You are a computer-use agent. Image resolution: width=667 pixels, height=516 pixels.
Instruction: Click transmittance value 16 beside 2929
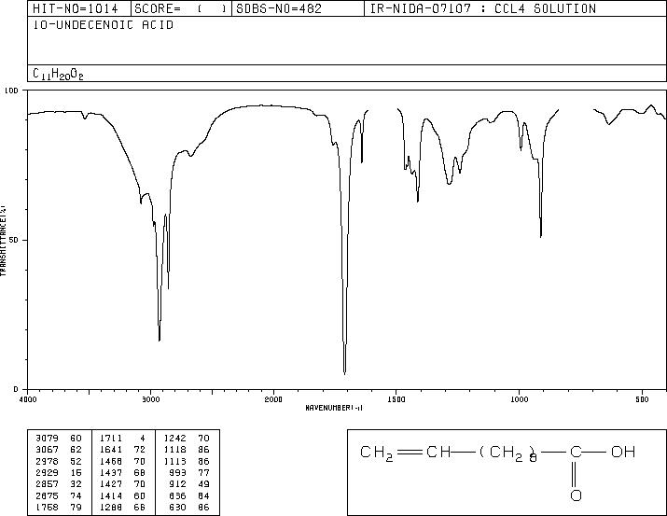coord(76,472)
